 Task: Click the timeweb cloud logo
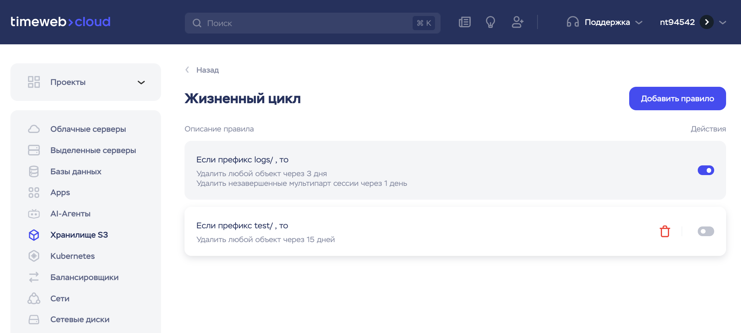coord(60,22)
